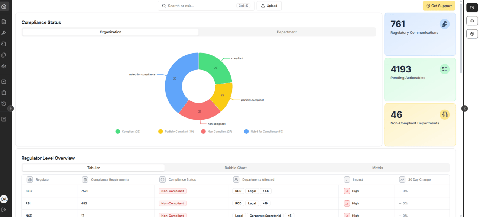Click the Get Support button

click(439, 6)
